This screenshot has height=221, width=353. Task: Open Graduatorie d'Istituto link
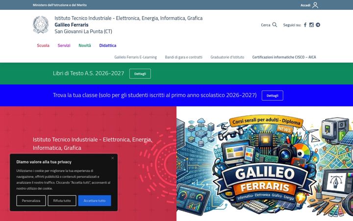coord(227,57)
